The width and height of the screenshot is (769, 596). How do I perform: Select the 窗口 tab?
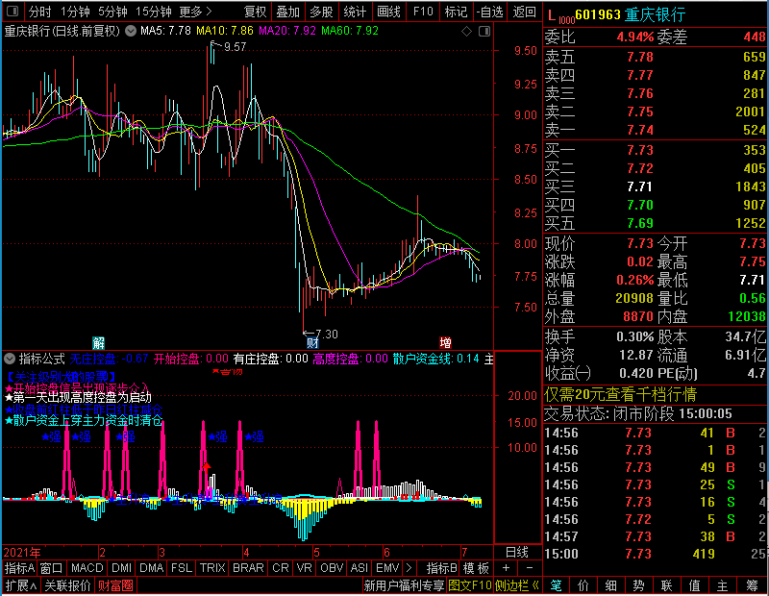tap(51, 568)
